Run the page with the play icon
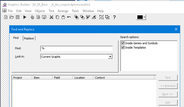 click(x=25, y=17)
